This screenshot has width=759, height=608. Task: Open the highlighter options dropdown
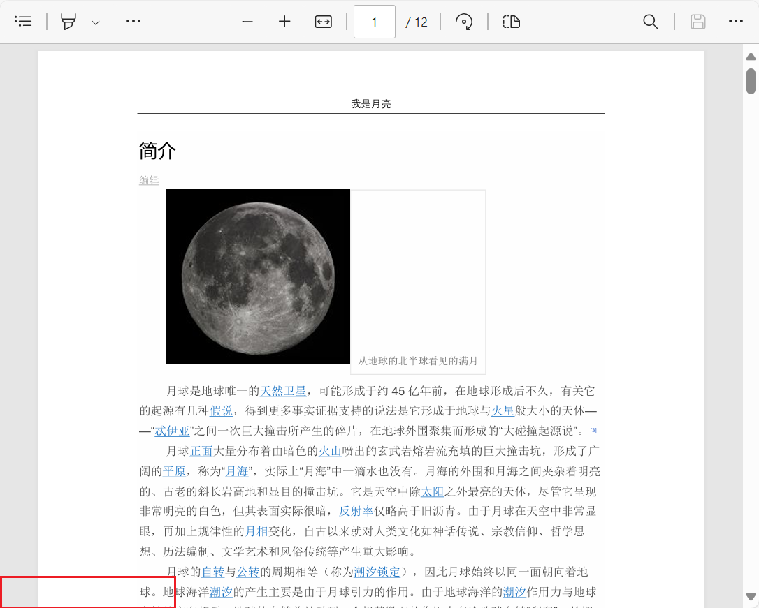click(x=96, y=22)
